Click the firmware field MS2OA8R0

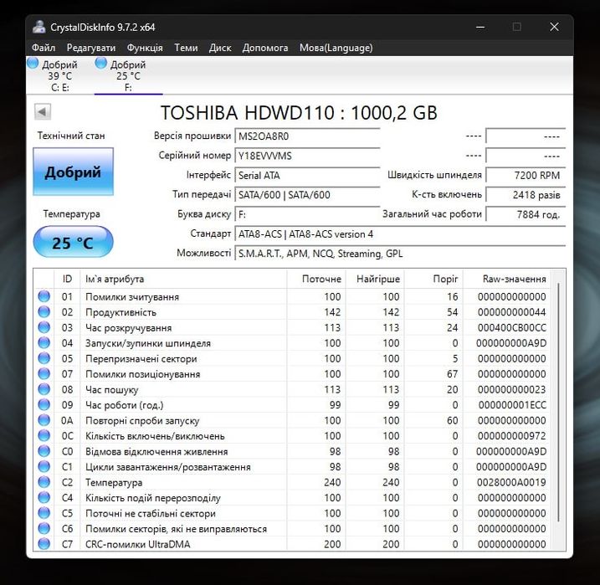(x=307, y=136)
